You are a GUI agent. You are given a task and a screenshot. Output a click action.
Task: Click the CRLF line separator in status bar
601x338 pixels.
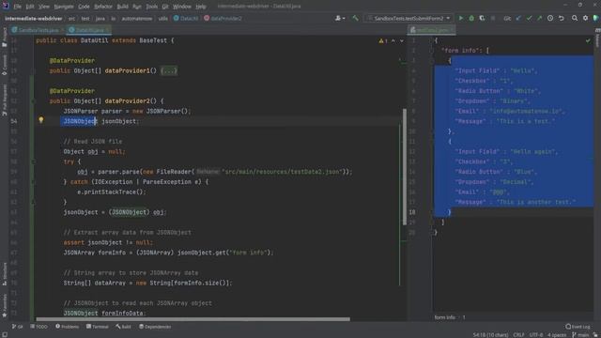[518, 335]
